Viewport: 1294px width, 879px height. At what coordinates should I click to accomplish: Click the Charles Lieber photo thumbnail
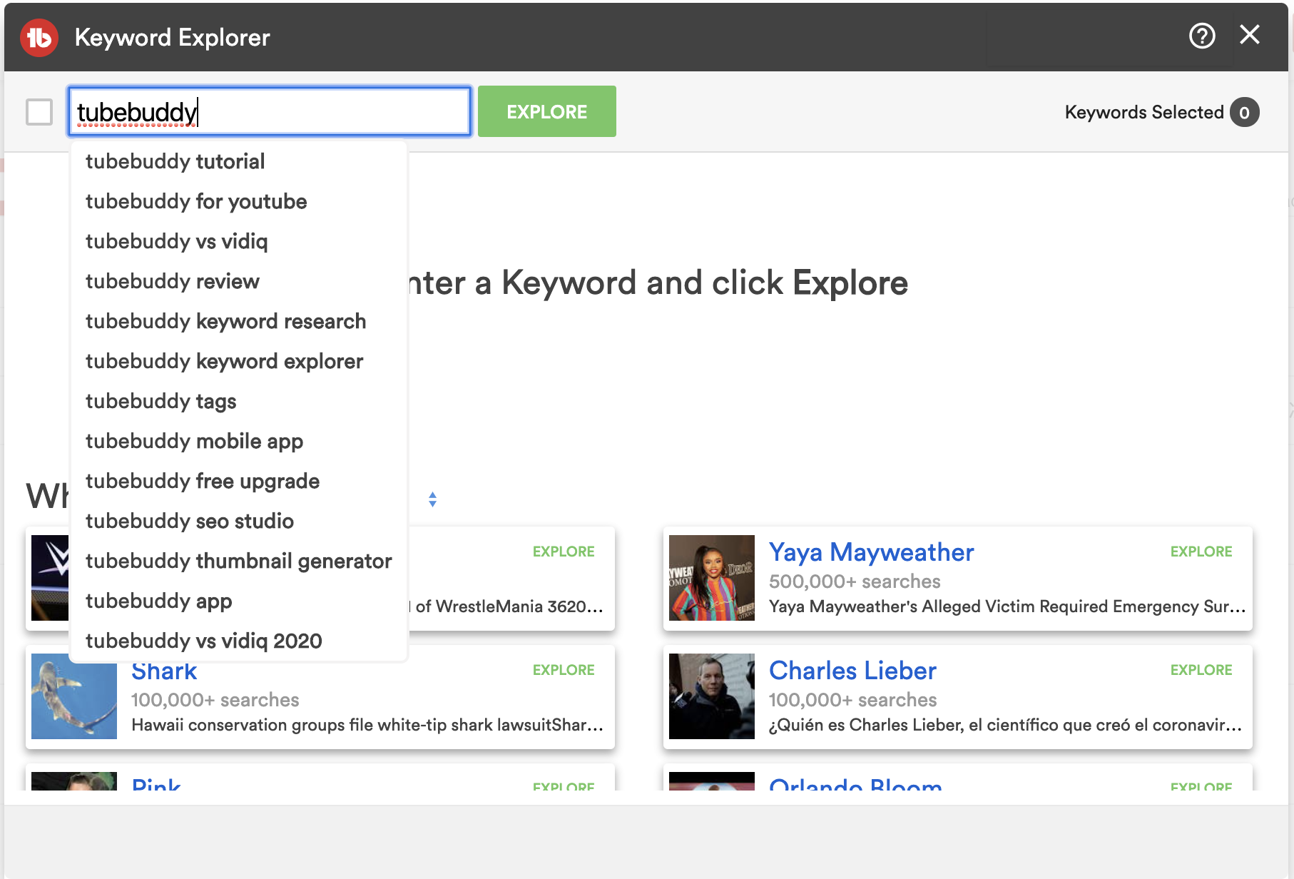[x=712, y=696]
